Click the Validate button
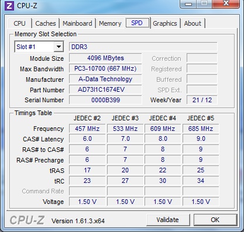244x232 pixels. click(168, 220)
